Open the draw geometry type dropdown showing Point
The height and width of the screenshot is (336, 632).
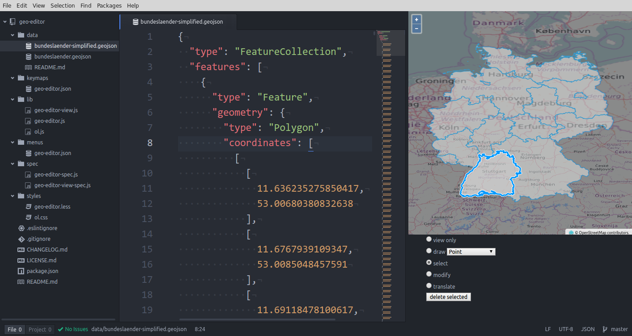(471, 252)
